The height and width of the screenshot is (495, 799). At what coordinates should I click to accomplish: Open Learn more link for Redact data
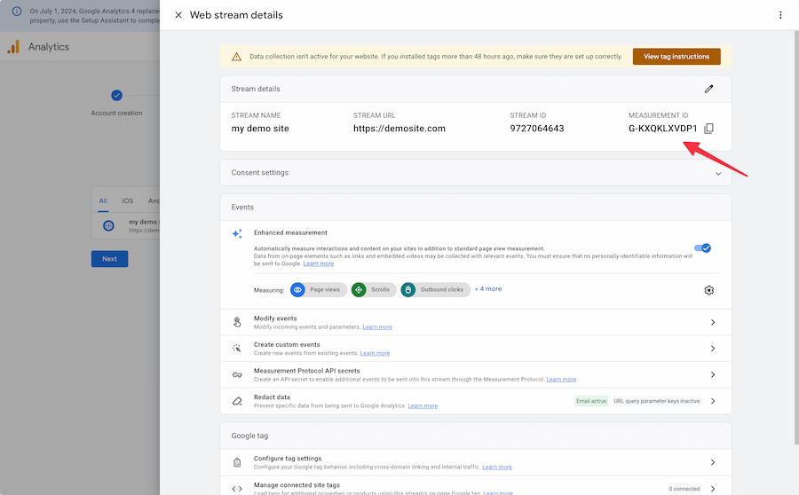423,406
